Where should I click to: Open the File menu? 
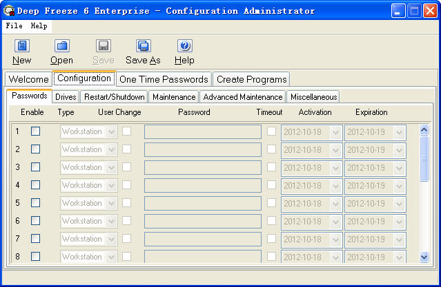[x=14, y=25]
